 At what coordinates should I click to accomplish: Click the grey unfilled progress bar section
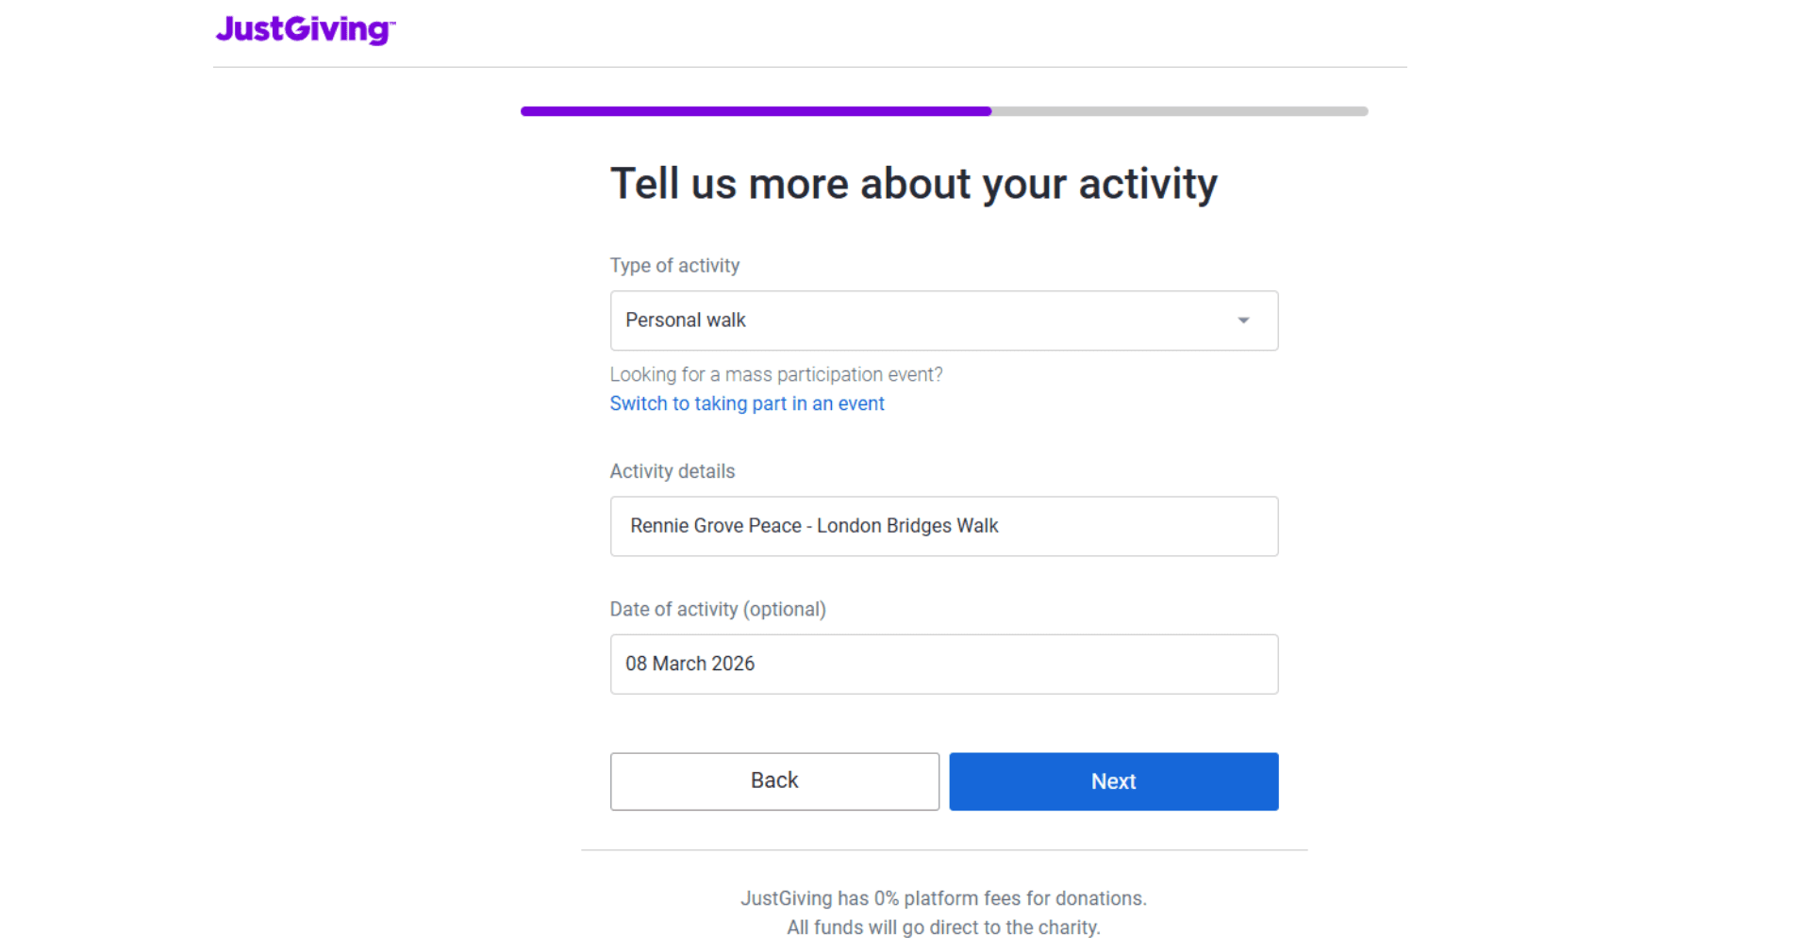1179,111
